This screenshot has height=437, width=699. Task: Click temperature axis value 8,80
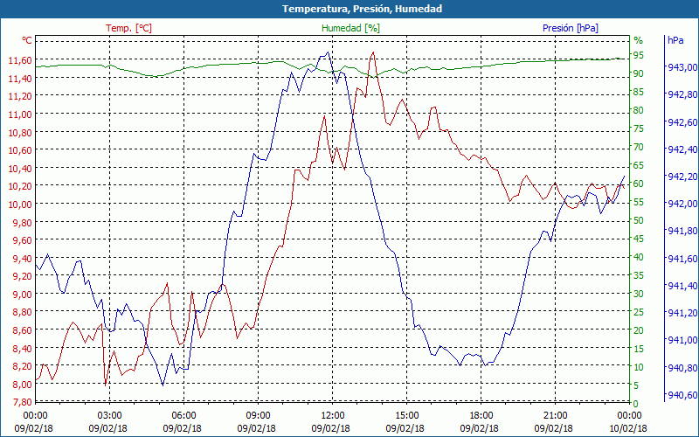[x=23, y=312]
